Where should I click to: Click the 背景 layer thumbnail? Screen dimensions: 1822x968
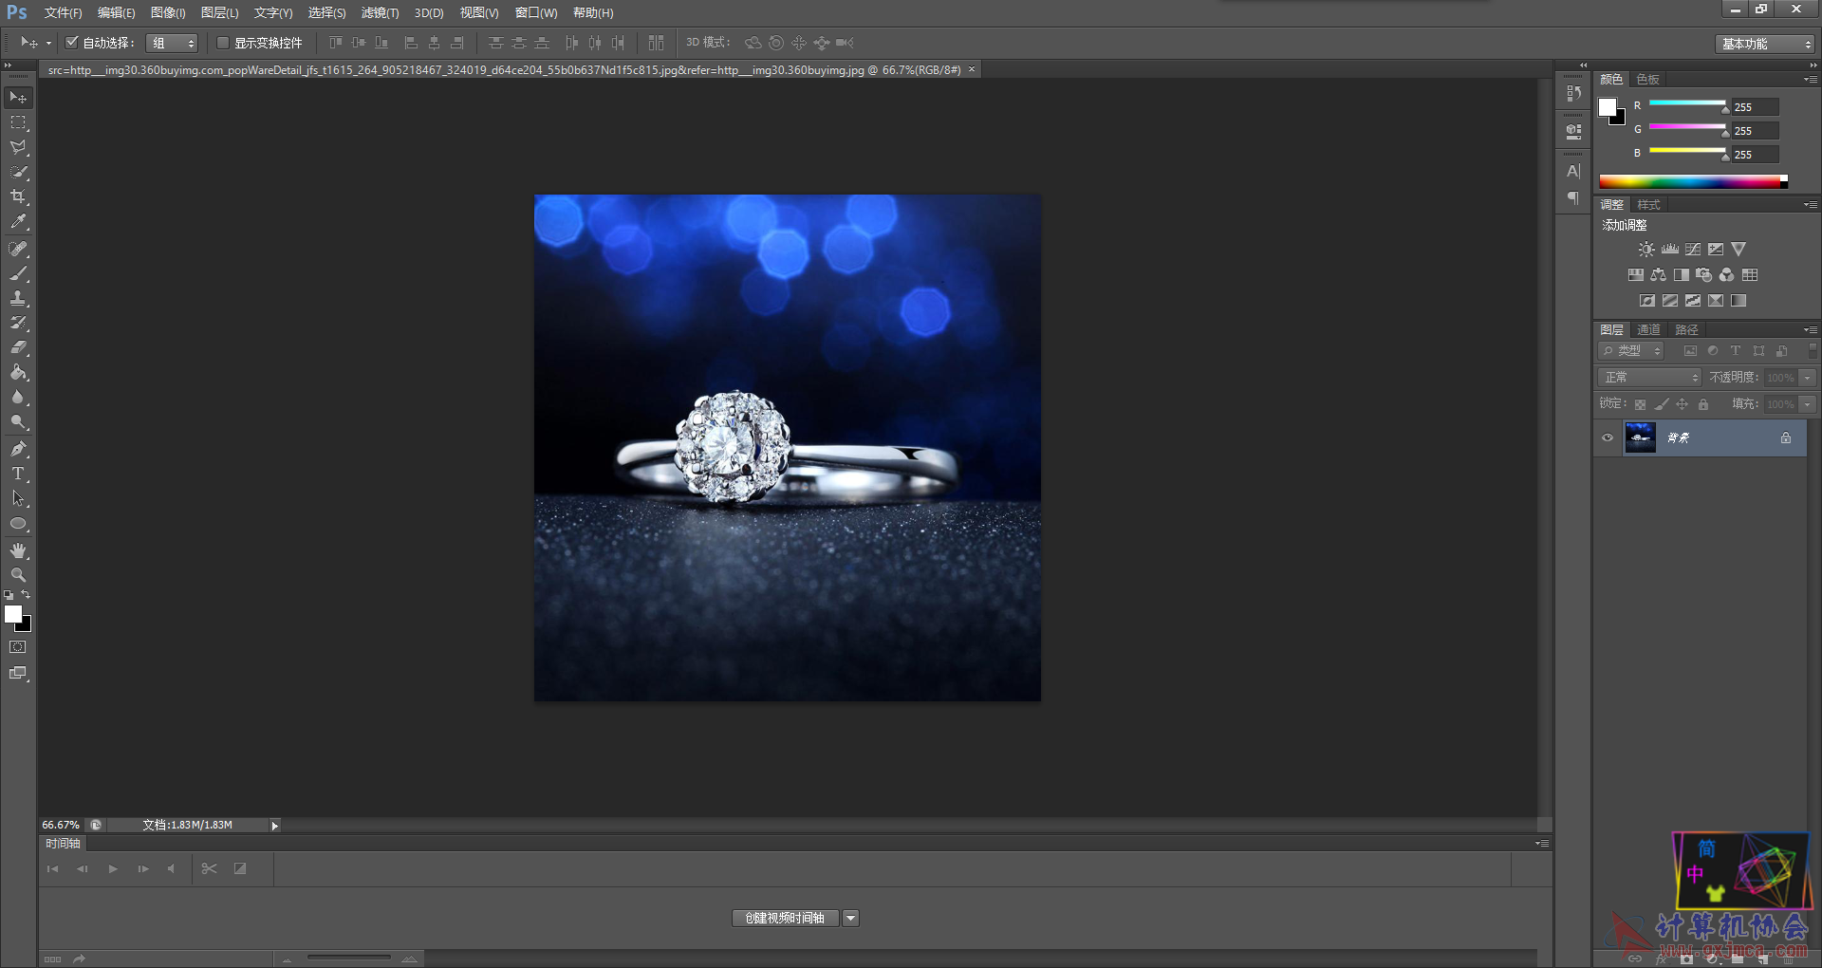click(1640, 437)
